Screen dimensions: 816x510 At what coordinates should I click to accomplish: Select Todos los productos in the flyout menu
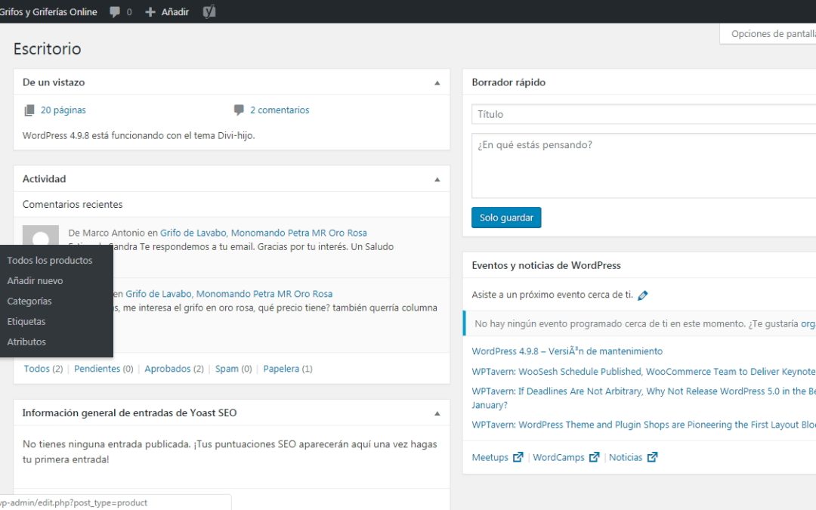coord(50,260)
